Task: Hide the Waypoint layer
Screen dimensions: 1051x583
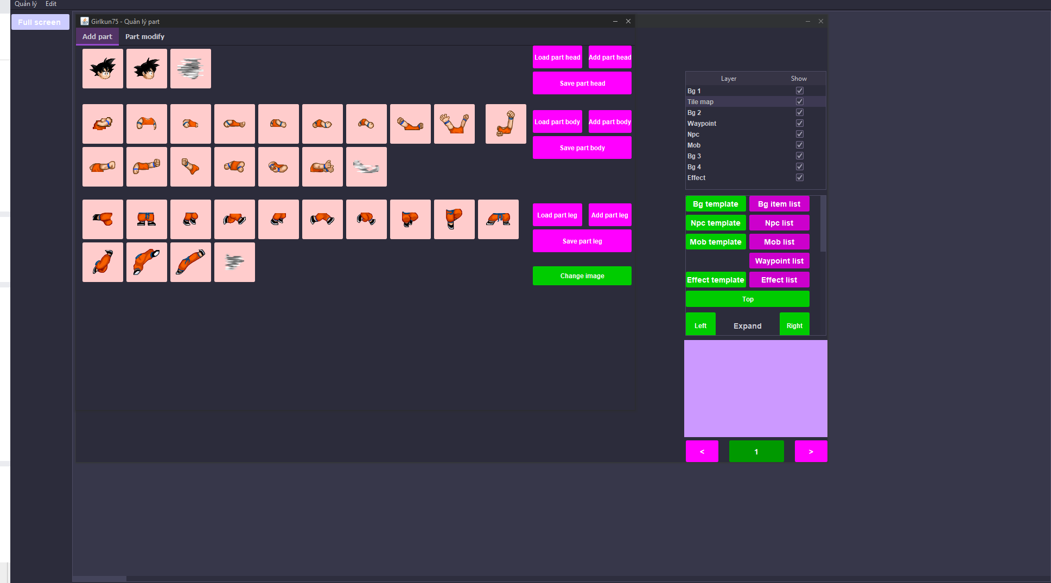Action: click(799, 124)
